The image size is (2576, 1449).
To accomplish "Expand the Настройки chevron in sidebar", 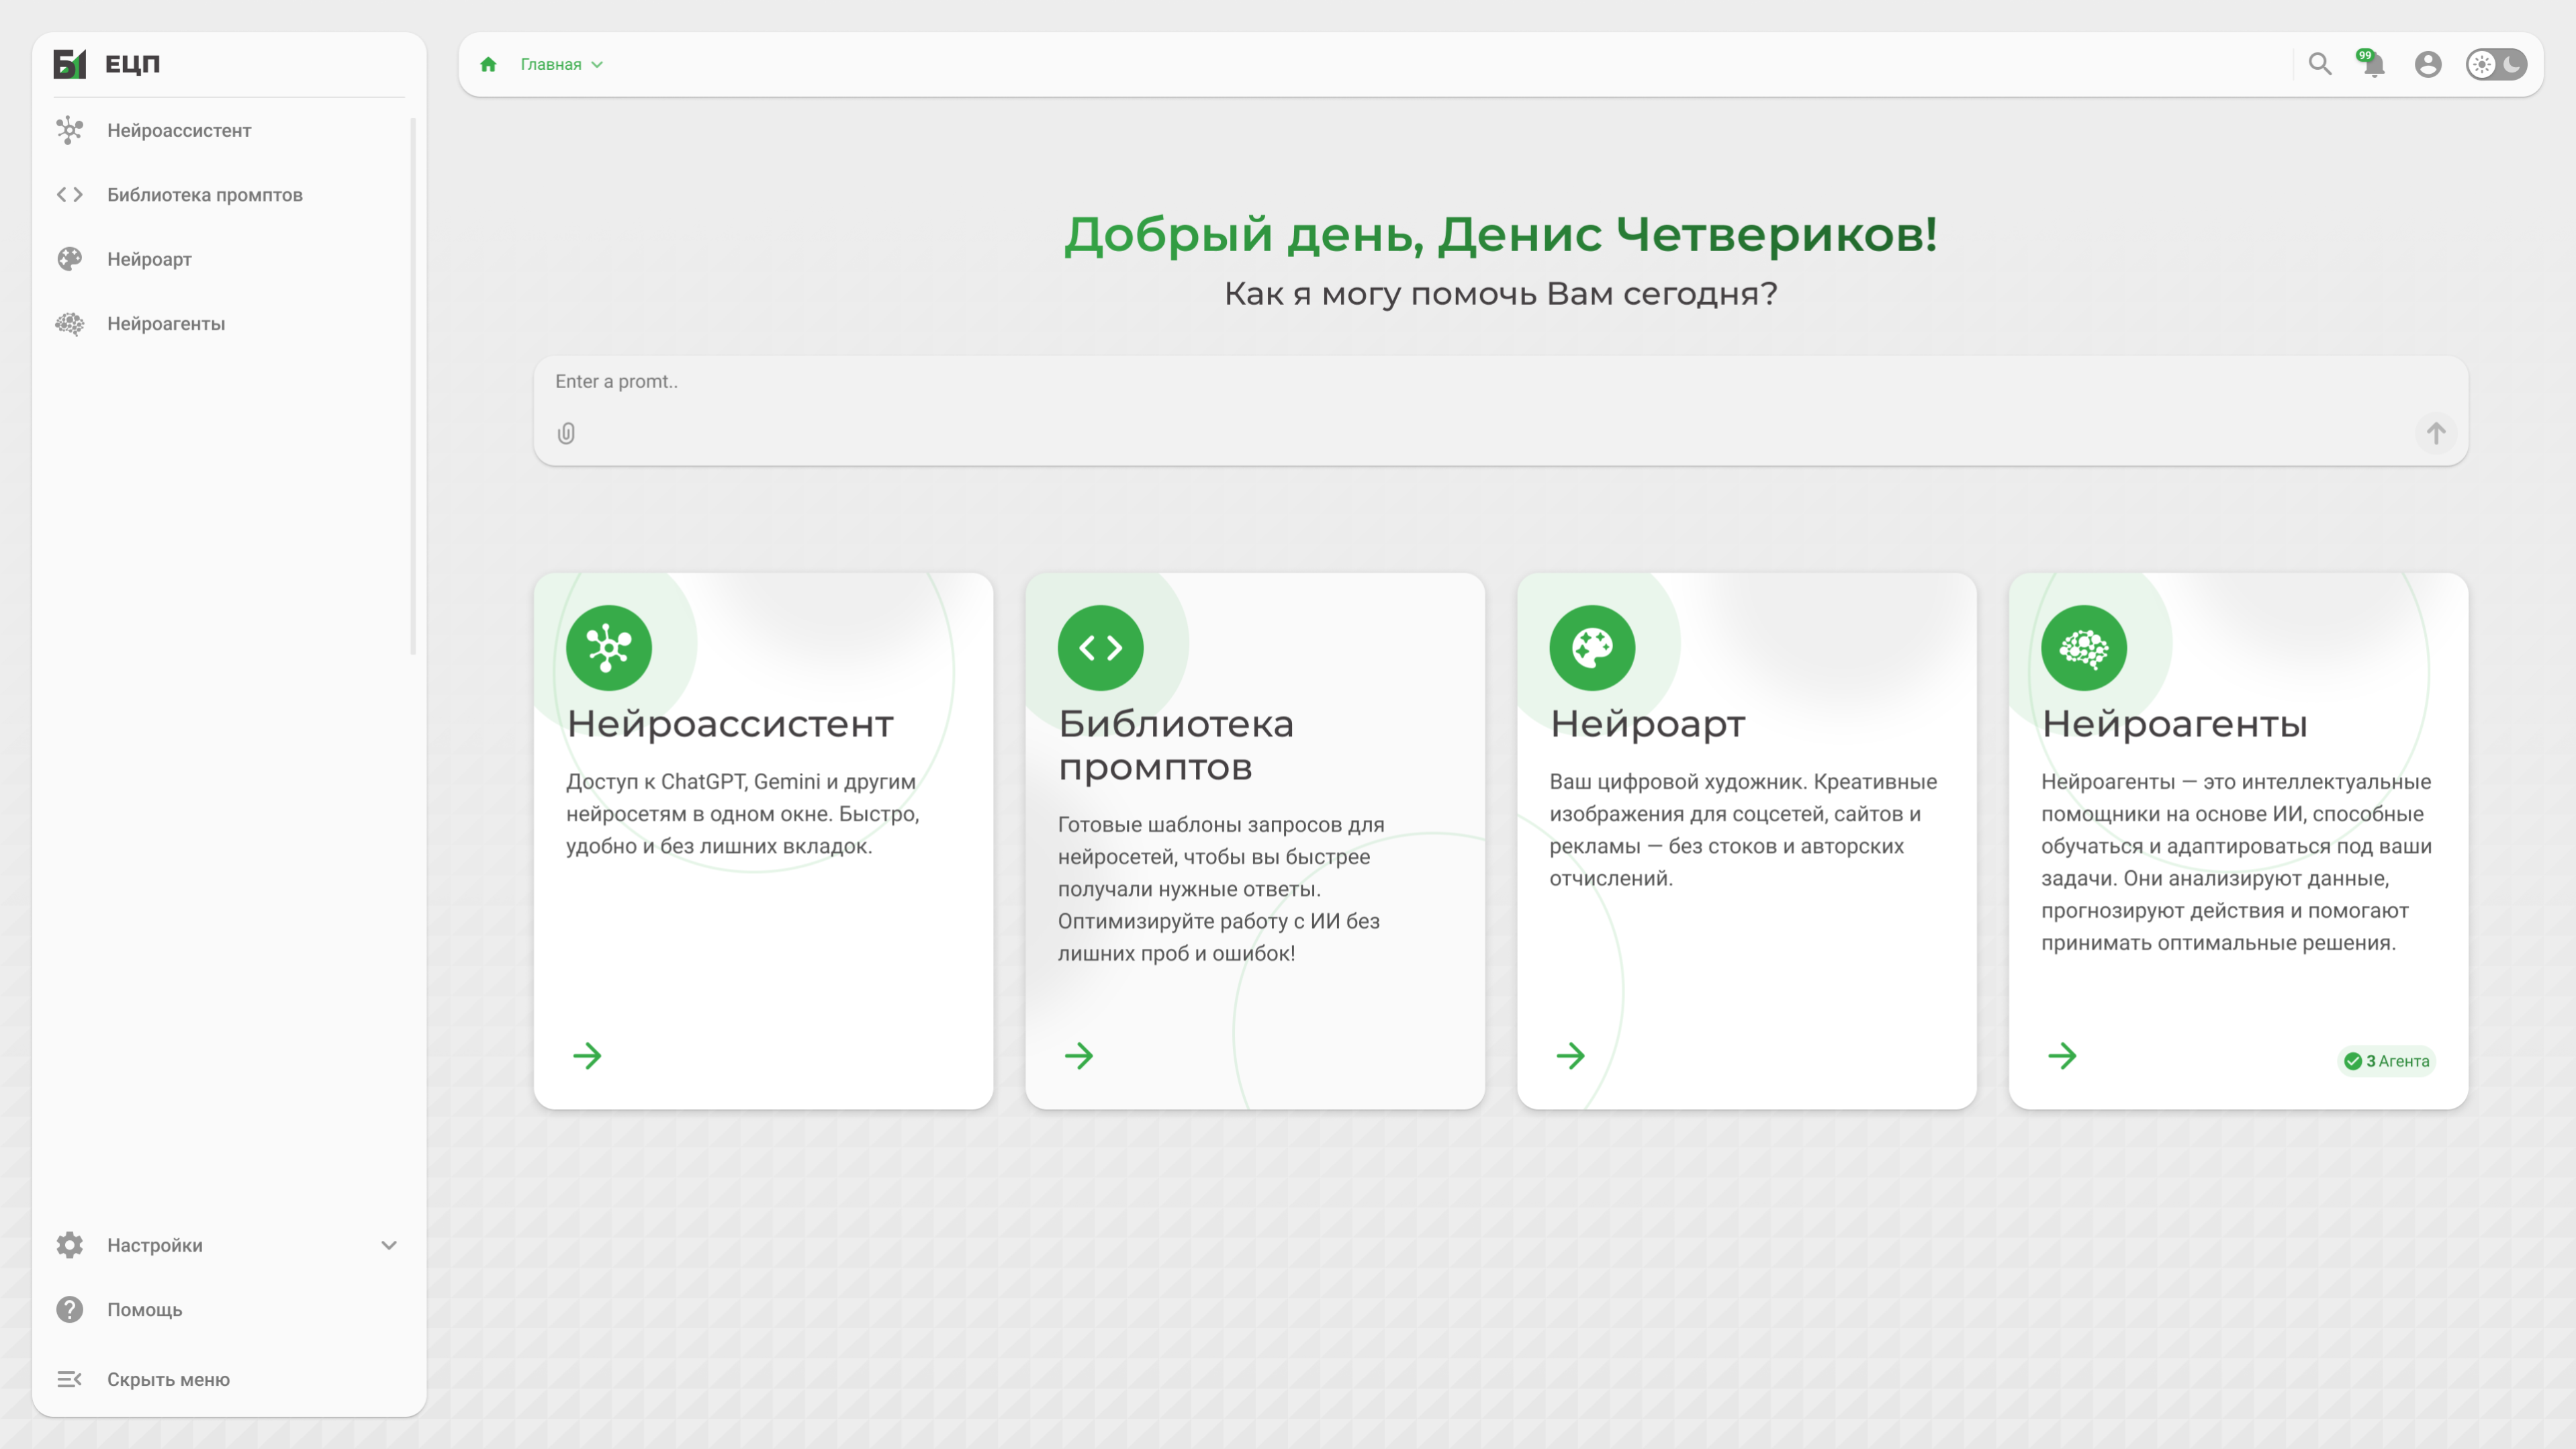I will coord(389,1245).
